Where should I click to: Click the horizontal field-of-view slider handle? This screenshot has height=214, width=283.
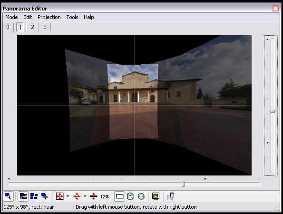(184, 184)
